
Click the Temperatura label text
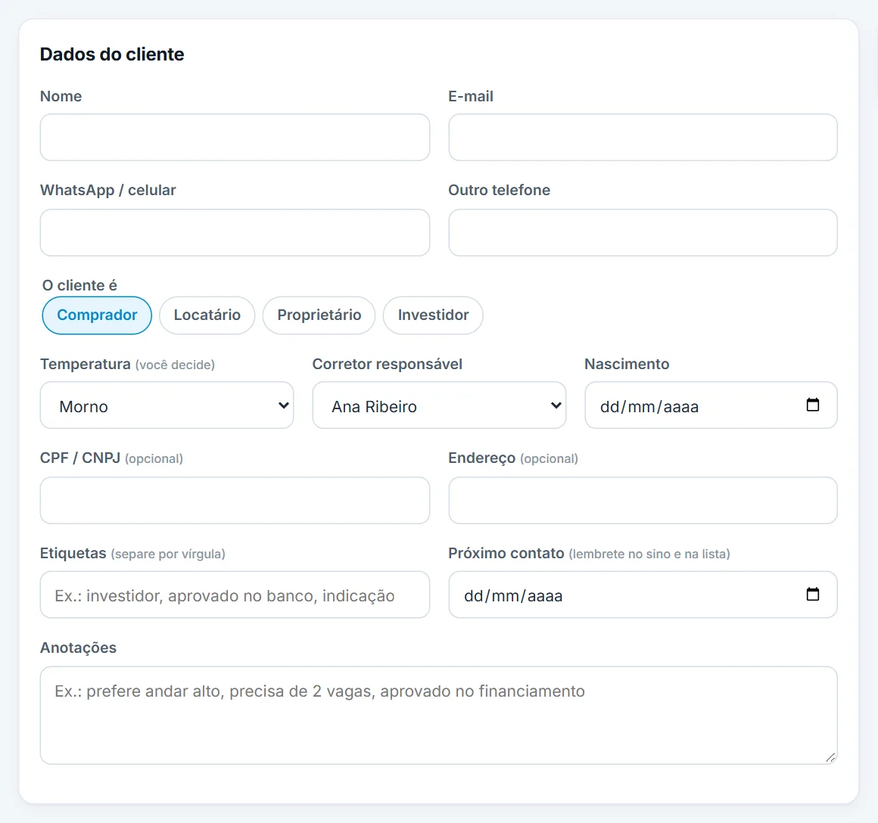click(x=85, y=365)
